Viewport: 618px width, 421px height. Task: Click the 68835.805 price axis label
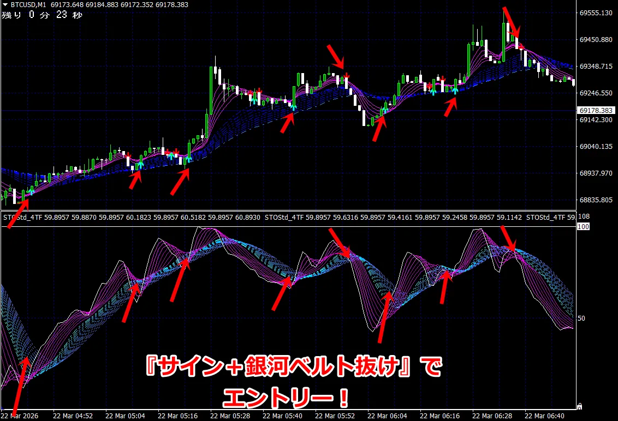click(x=596, y=200)
